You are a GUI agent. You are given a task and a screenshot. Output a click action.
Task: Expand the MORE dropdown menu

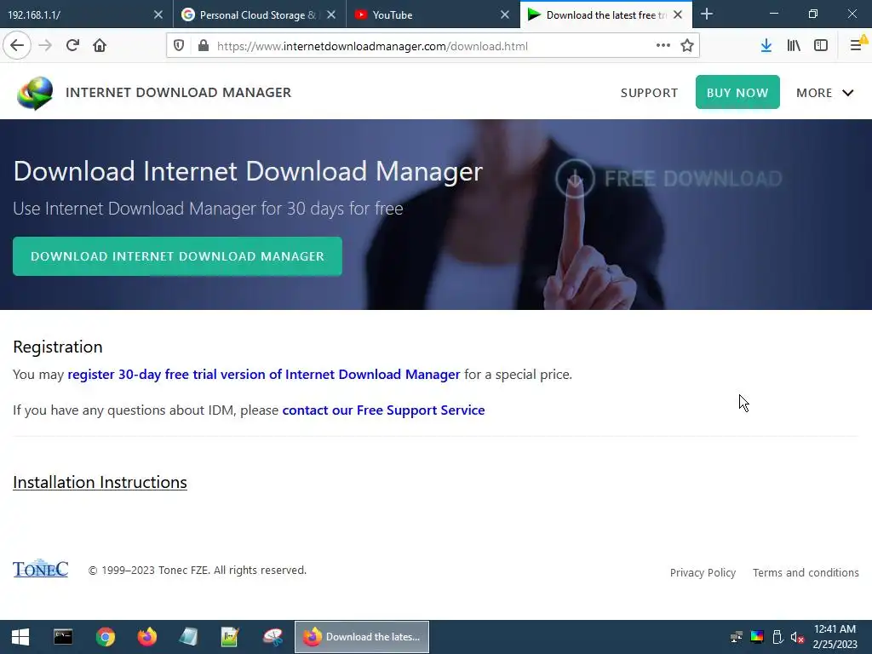tap(824, 93)
